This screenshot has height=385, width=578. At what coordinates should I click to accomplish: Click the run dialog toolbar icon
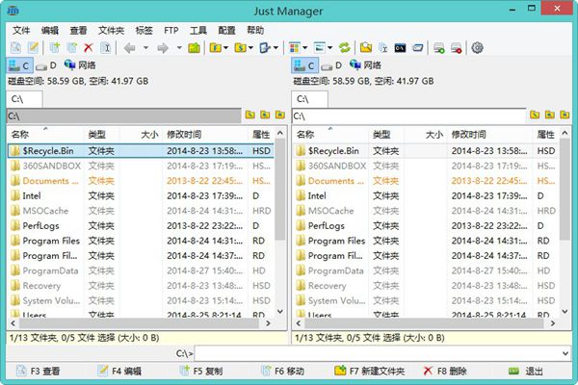click(418, 47)
